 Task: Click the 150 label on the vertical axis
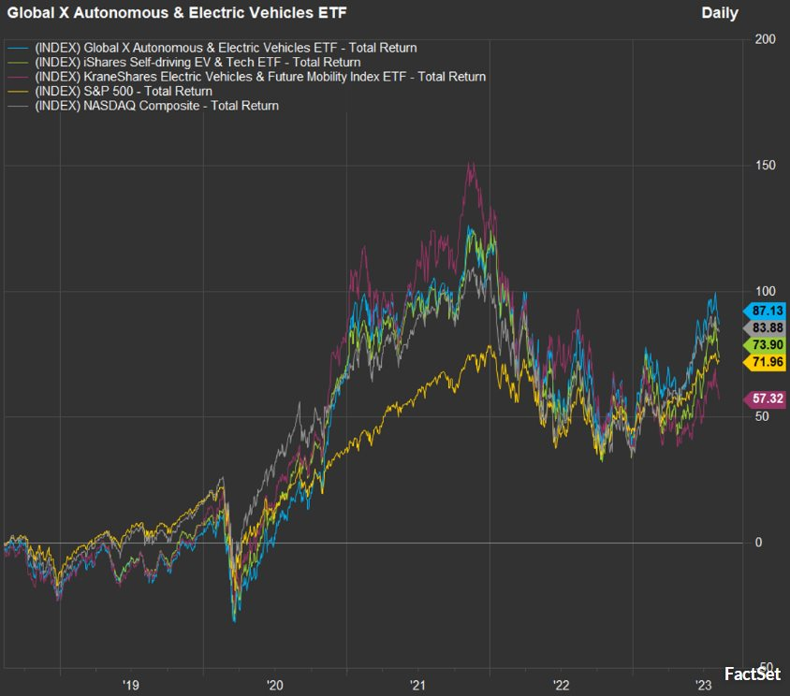tap(764, 166)
